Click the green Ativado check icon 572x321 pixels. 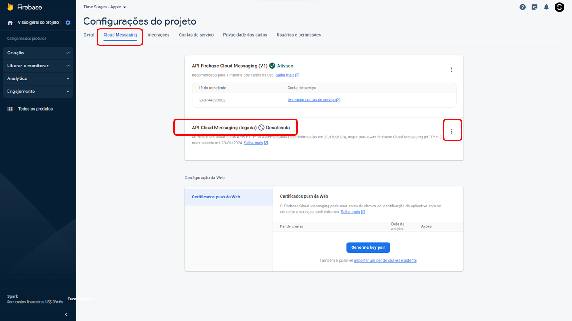pyautogui.click(x=272, y=66)
